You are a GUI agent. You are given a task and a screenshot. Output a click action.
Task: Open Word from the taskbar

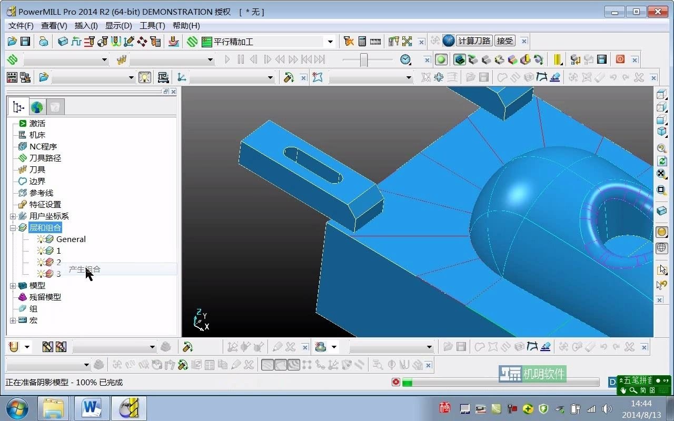[x=92, y=408]
